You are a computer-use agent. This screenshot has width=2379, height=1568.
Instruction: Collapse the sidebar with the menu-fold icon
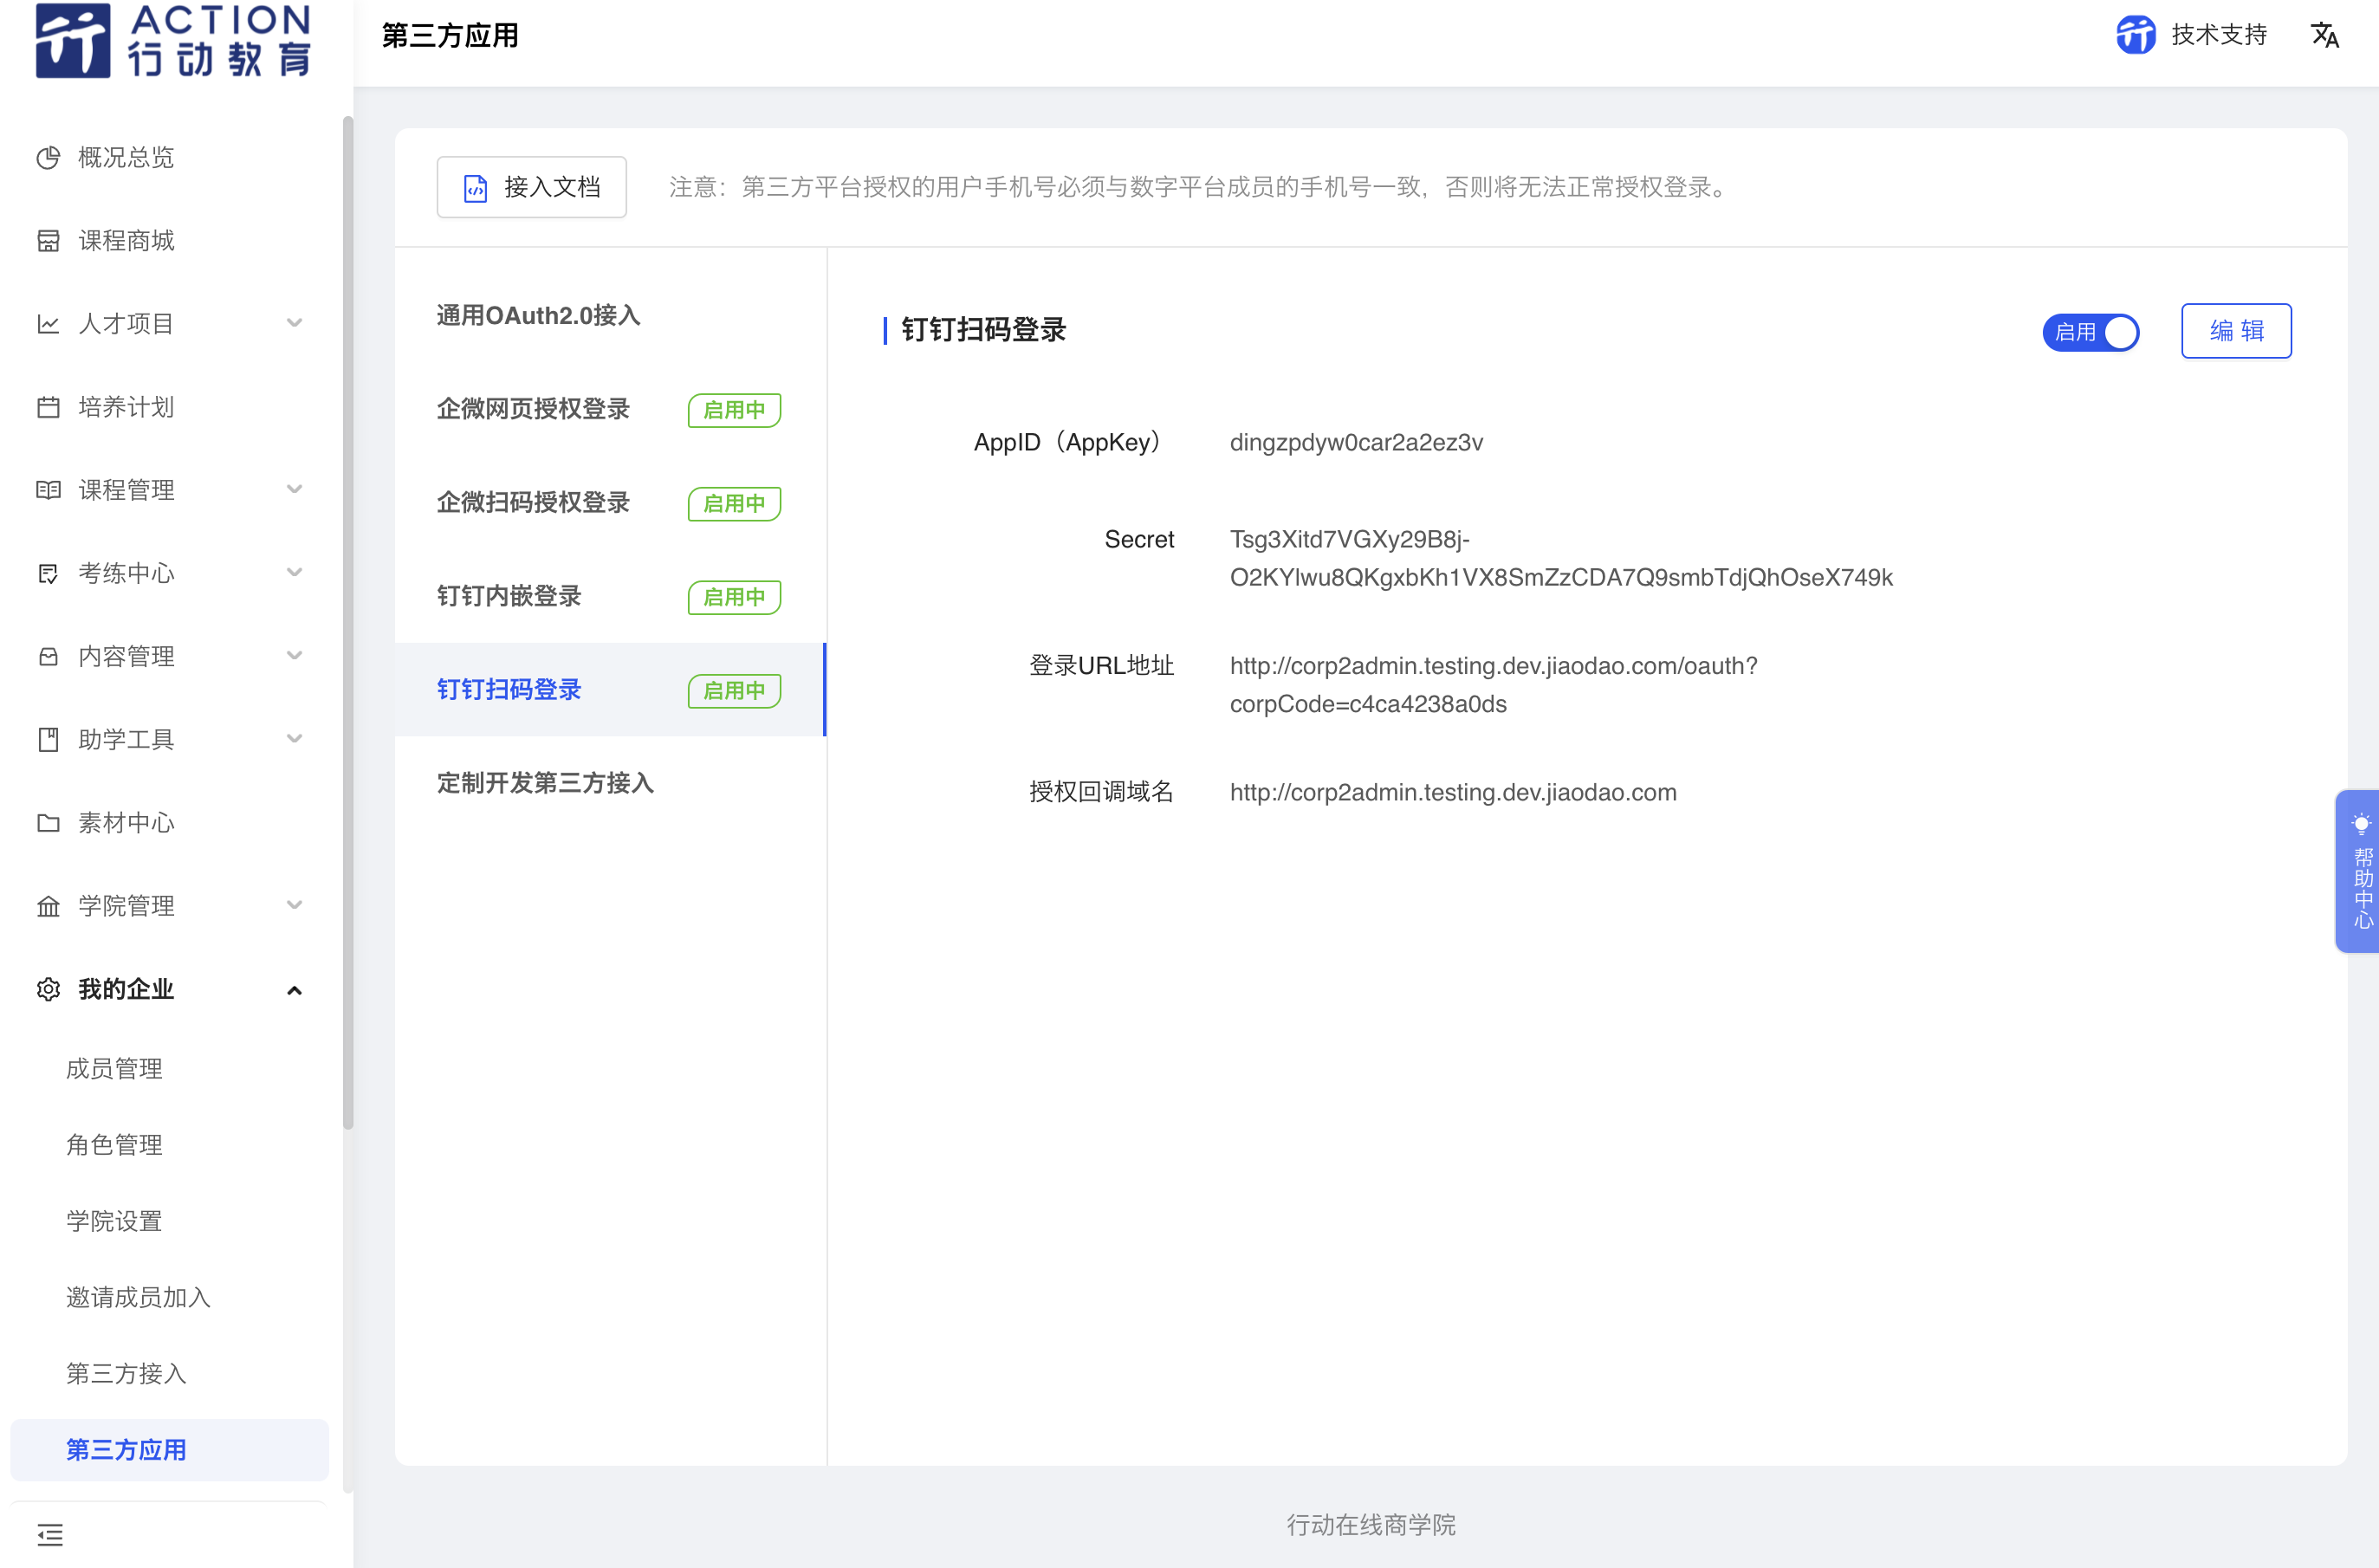pyautogui.click(x=50, y=1534)
